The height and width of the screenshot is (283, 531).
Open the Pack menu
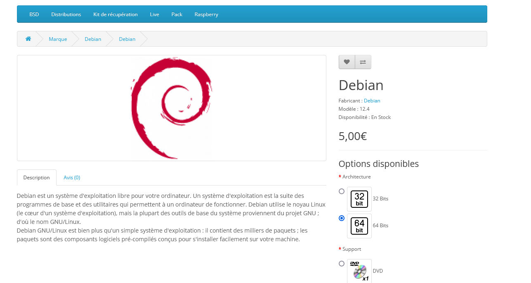point(177,14)
